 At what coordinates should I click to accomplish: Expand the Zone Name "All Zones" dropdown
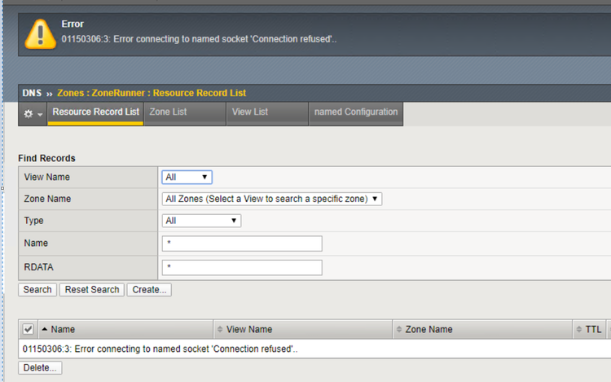pos(273,199)
